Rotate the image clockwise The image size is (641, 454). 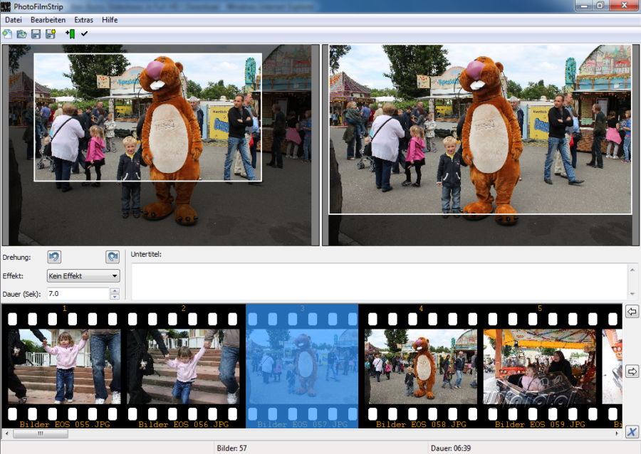point(112,257)
